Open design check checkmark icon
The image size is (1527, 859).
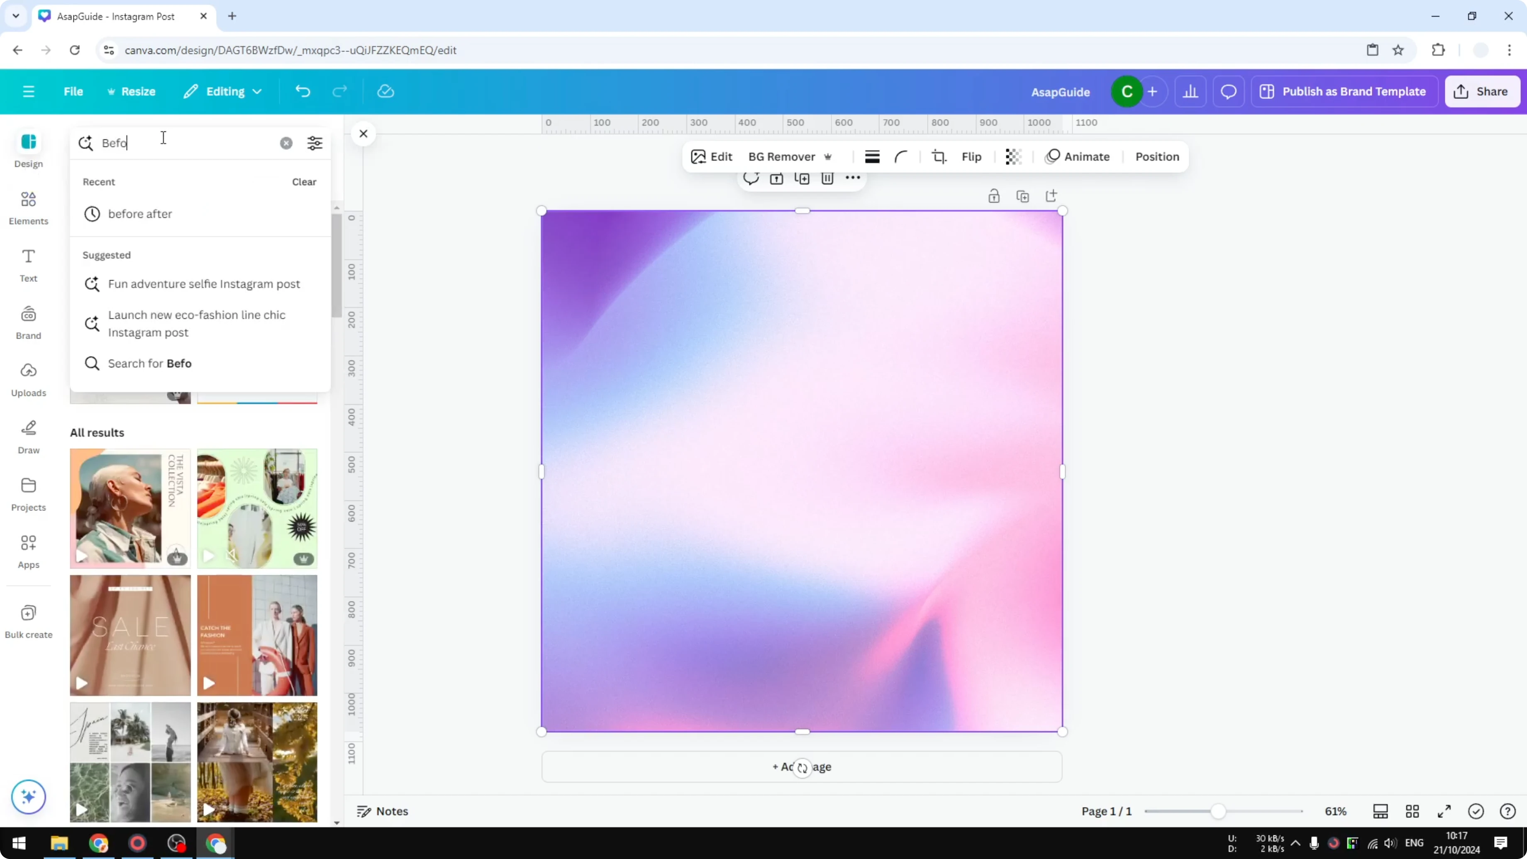[x=1476, y=811]
